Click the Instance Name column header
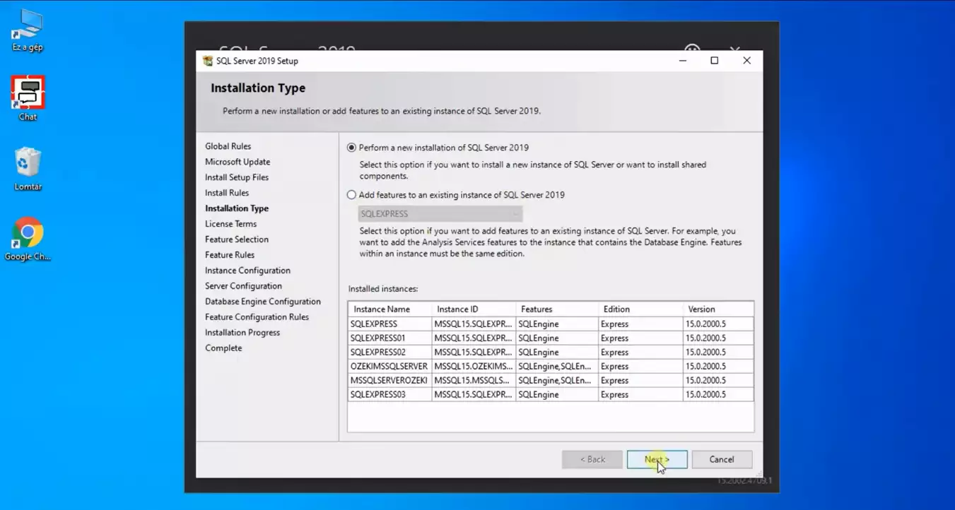 389,309
